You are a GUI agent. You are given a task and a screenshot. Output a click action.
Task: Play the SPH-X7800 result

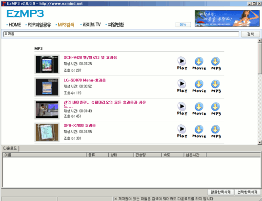(182, 132)
